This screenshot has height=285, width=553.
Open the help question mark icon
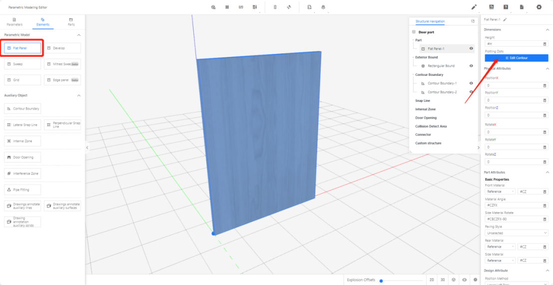point(506,7)
